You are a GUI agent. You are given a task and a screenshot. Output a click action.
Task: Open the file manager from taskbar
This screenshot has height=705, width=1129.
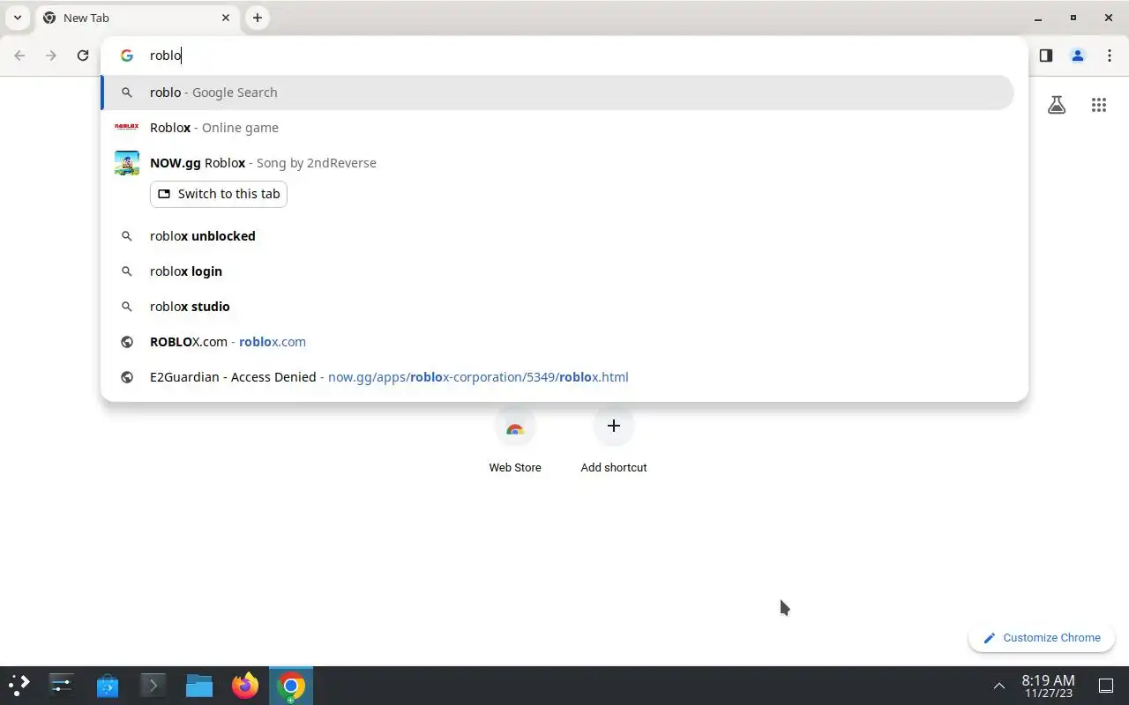pos(199,686)
